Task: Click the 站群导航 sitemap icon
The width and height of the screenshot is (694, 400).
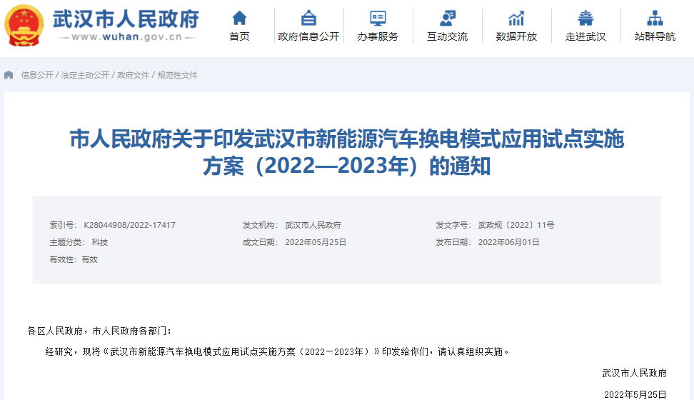Action: click(655, 18)
